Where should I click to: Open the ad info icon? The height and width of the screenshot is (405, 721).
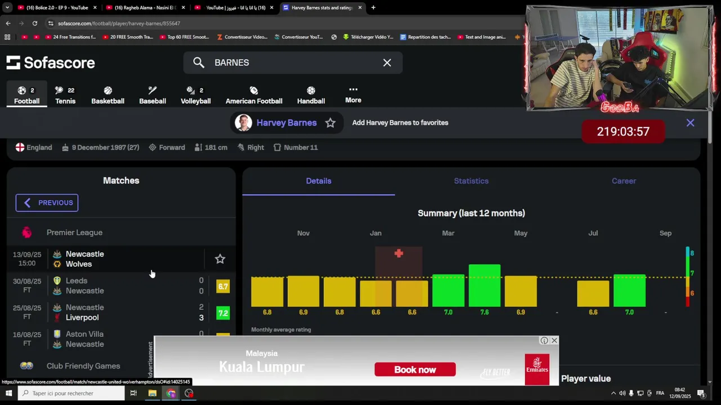(544, 340)
